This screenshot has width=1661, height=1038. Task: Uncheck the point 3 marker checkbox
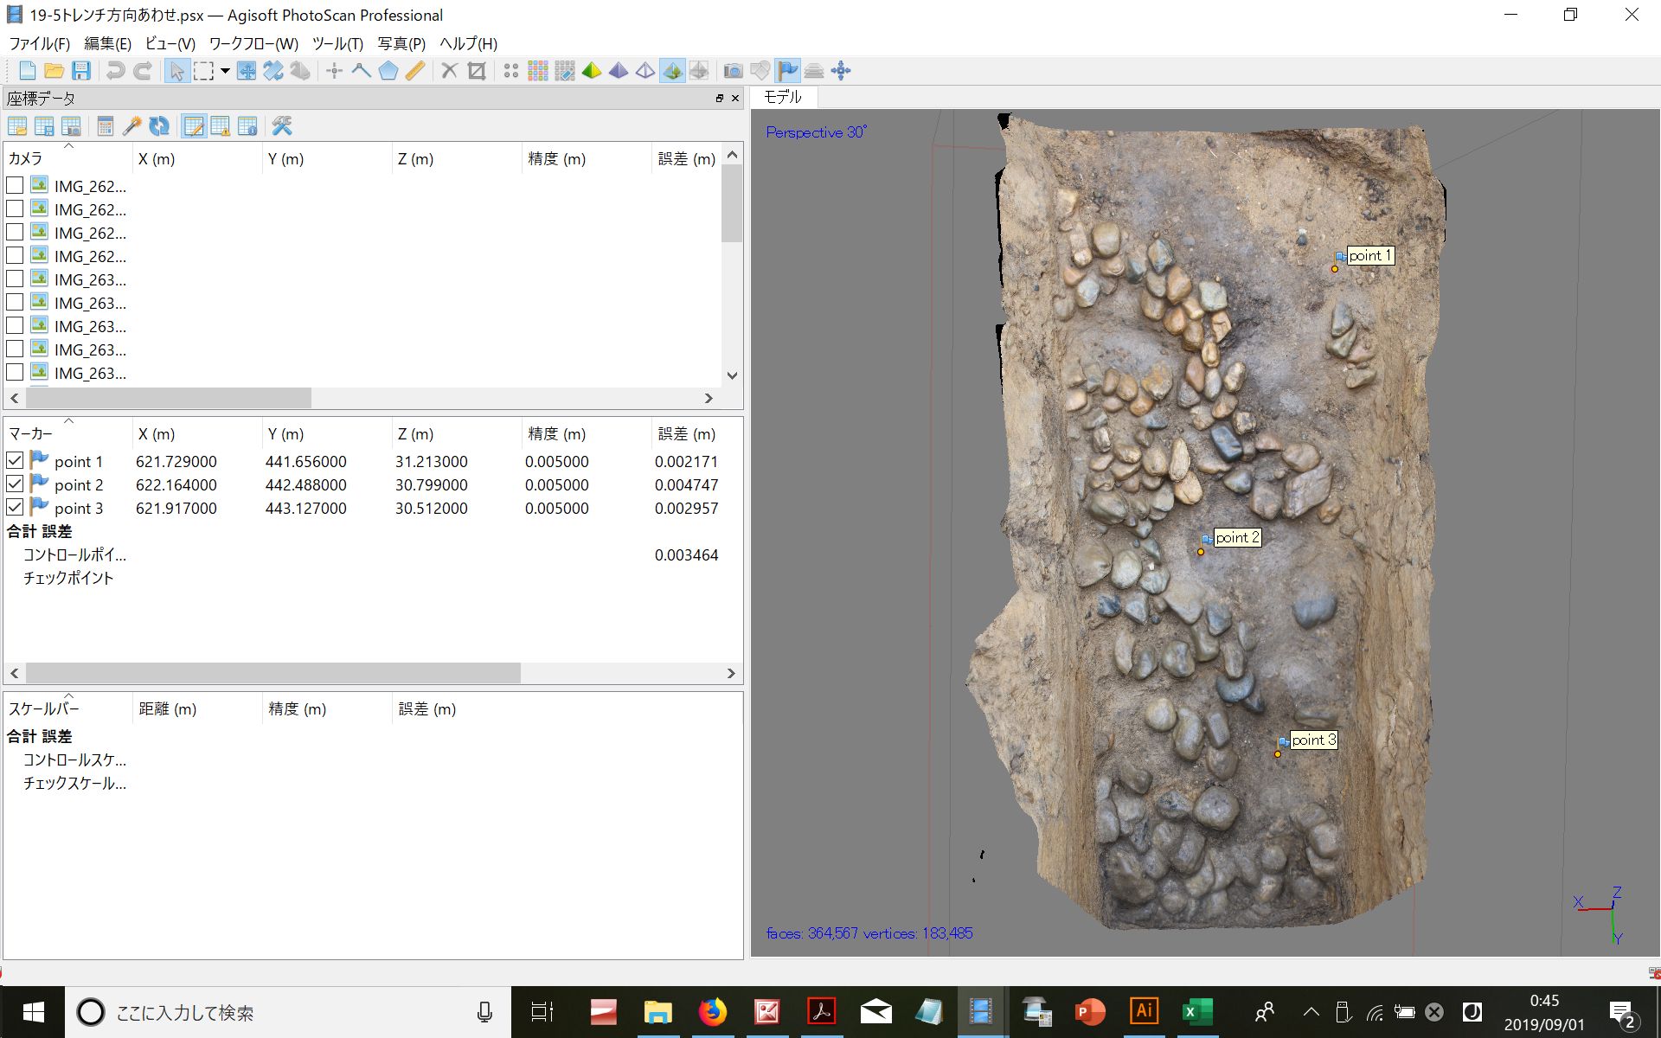pos(15,508)
